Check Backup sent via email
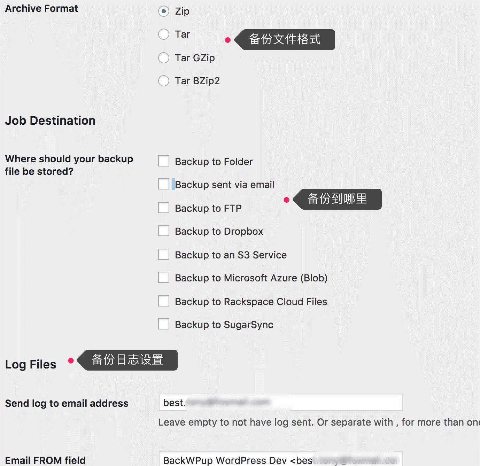Image resolution: width=480 pixels, height=466 pixels. [164, 184]
